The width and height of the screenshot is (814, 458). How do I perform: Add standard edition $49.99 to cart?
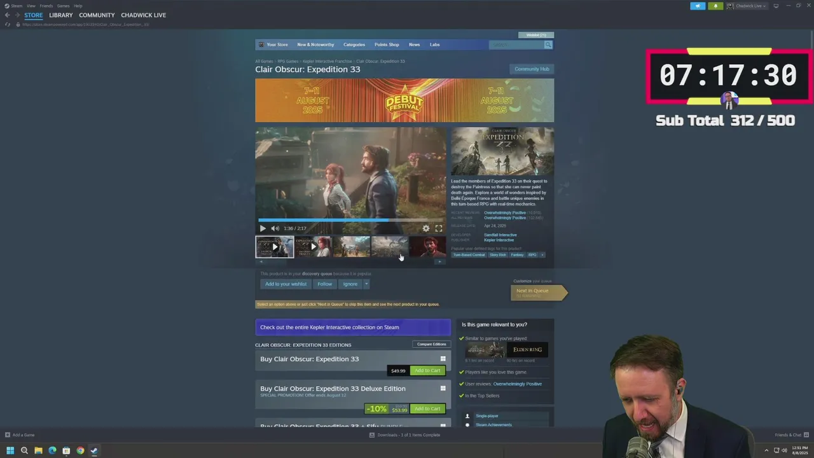click(427, 371)
